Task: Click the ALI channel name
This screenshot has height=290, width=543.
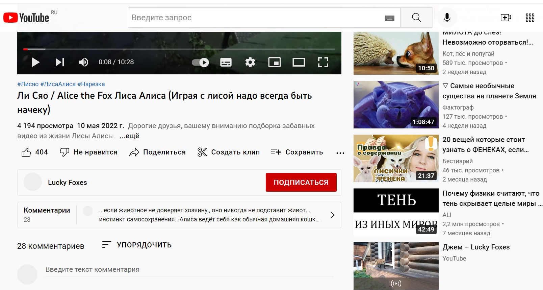Action: click(x=447, y=215)
